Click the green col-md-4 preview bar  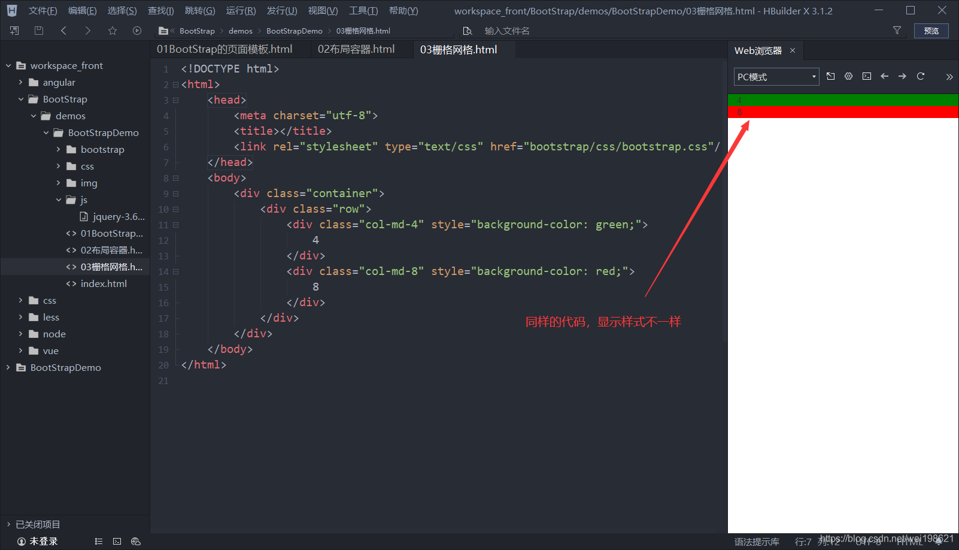tap(843, 100)
